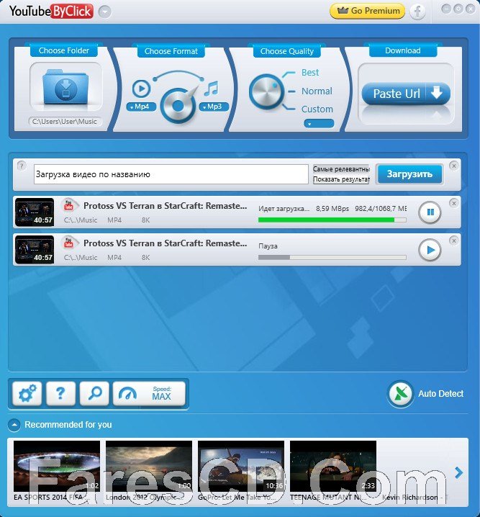Click the Go Premium button
This screenshot has height=517, width=480.
(367, 11)
